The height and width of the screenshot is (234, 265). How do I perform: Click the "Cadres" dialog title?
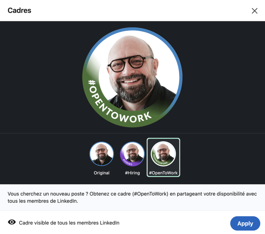[19, 10]
